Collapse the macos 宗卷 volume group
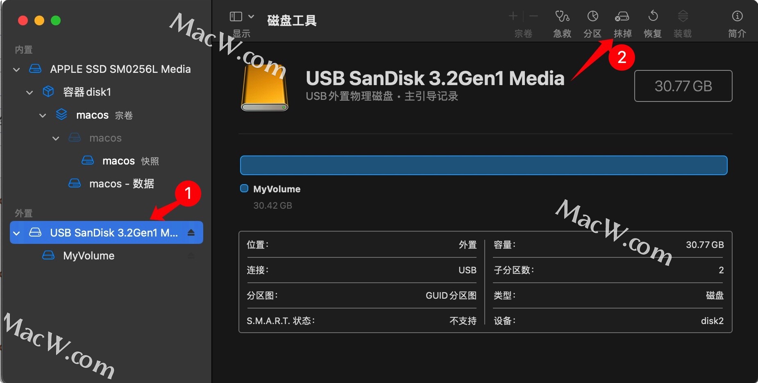This screenshot has height=383, width=758. [x=43, y=115]
